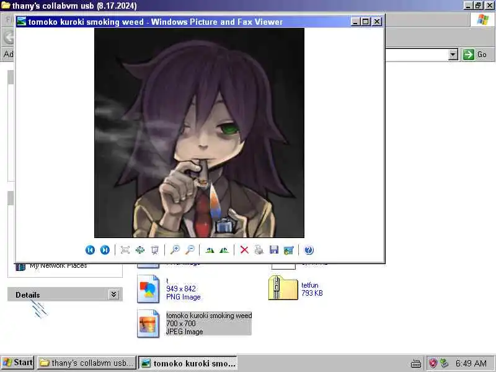496x372 pixels.
Task: Open the viewer title bar picture icon
Action: (x=22, y=21)
